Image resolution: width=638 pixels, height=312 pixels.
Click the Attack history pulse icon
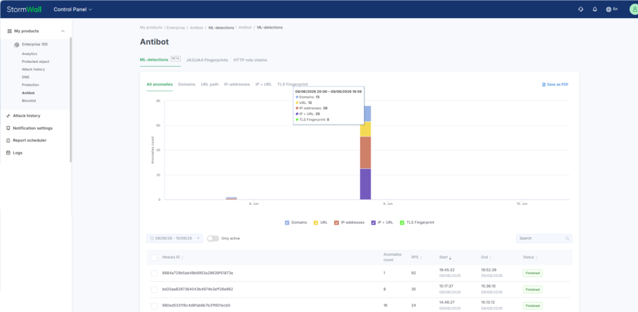click(x=9, y=116)
